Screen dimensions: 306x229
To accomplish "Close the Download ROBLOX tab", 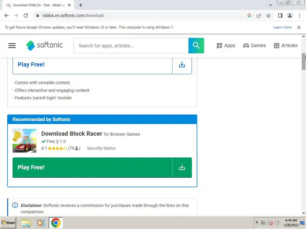I will tap(69, 5).
